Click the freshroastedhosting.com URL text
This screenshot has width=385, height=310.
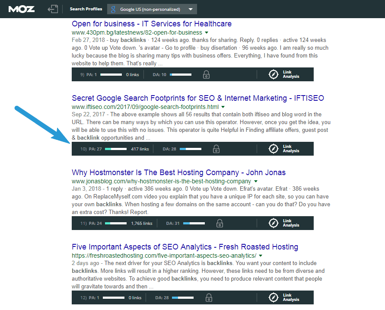click(x=164, y=256)
